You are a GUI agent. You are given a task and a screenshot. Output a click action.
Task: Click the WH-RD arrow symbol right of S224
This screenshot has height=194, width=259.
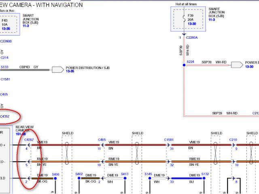pos(237,65)
